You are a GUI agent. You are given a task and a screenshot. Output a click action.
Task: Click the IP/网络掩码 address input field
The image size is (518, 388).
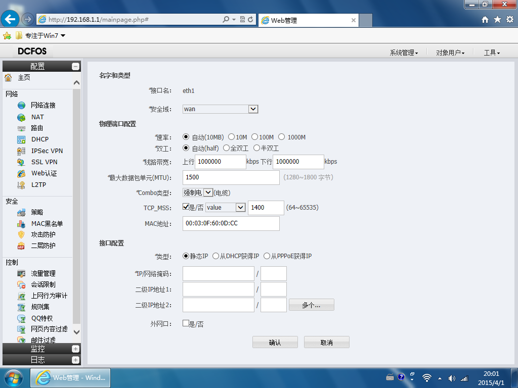tap(219, 273)
